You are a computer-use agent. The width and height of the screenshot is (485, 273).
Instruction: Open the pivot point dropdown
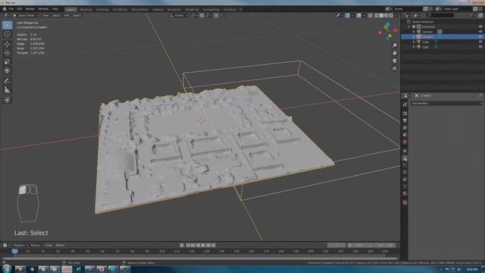click(x=194, y=15)
